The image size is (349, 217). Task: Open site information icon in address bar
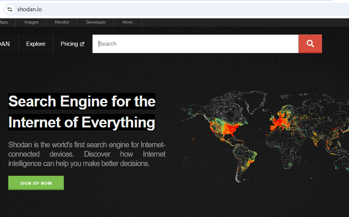point(10,9)
